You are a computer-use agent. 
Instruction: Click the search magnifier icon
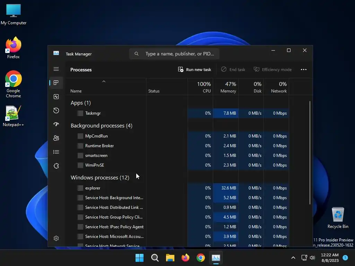pyautogui.click(x=136, y=54)
